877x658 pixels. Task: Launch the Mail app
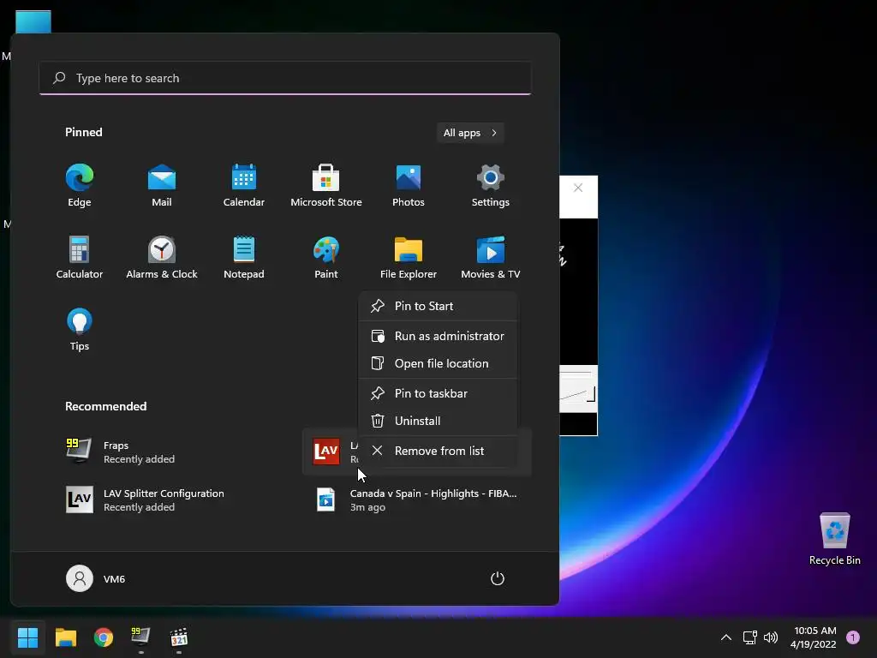point(162,186)
